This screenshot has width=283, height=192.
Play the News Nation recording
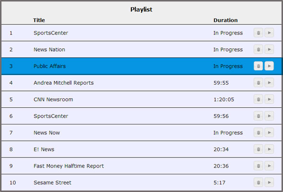(x=269, y=49)
